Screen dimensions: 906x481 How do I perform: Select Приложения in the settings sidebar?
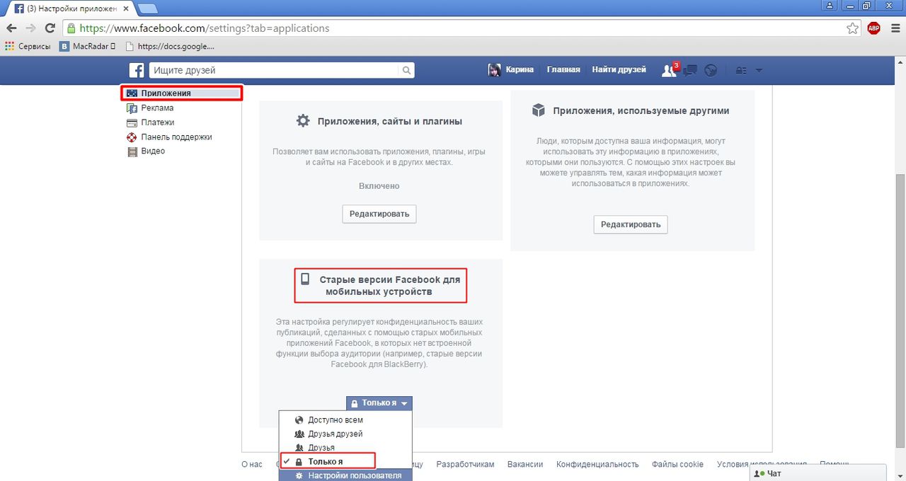tap(182, 93)
